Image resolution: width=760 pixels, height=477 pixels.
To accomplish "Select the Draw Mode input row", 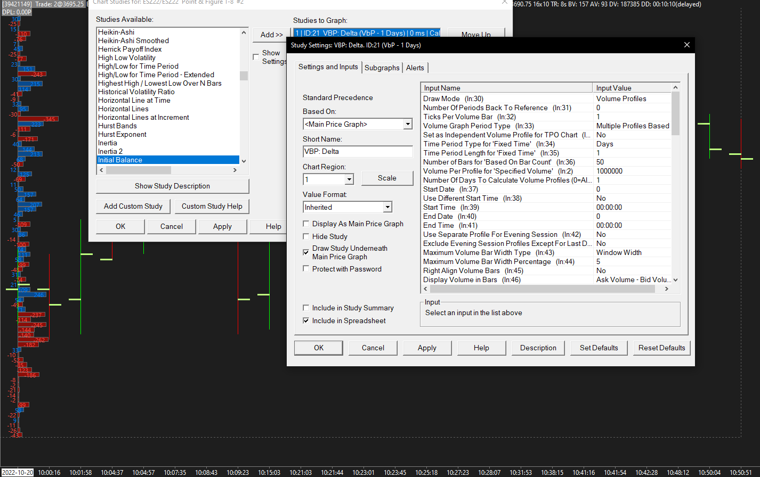I will click(506, 98).
